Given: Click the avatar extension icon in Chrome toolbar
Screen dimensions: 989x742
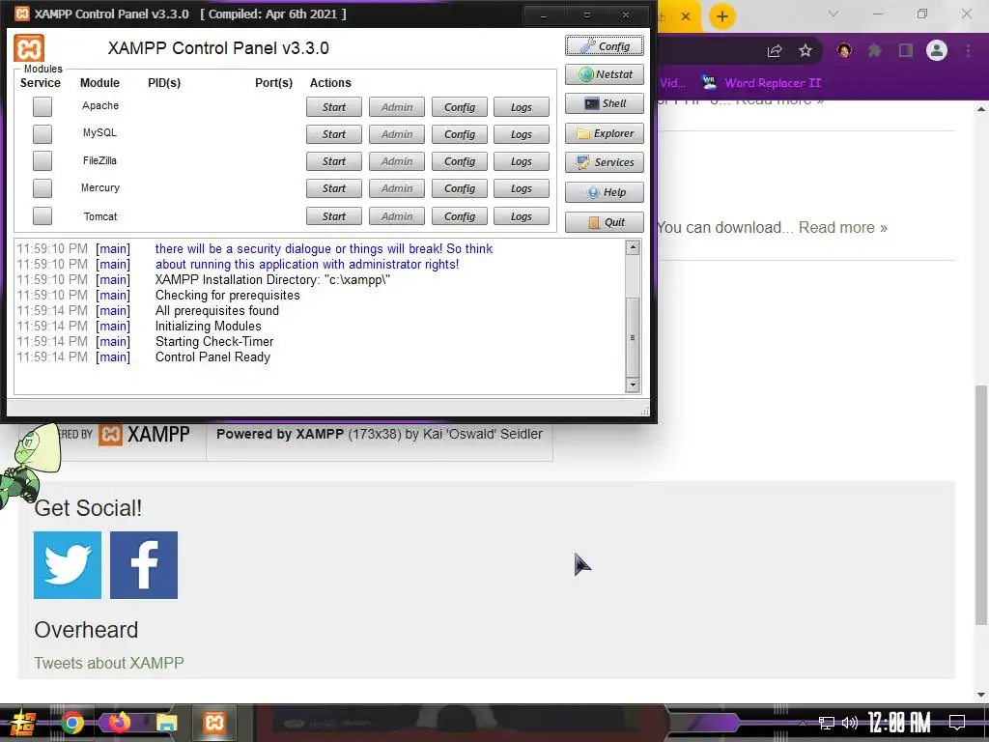Looking at the screenshot, I should pyautogui.click(x=844, y=50).
